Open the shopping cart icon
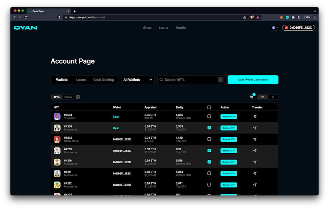This screenshot has width=329, height=209. 251,97
